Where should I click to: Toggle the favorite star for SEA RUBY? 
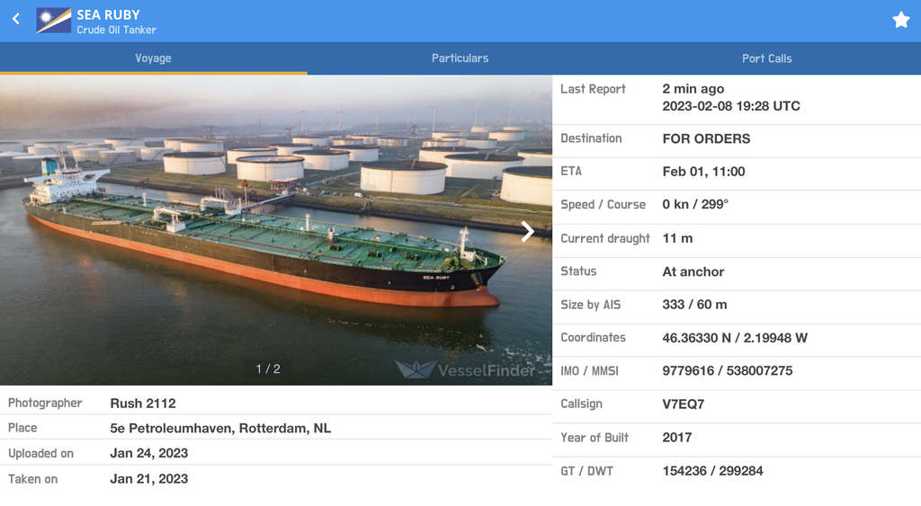[901, 20]
